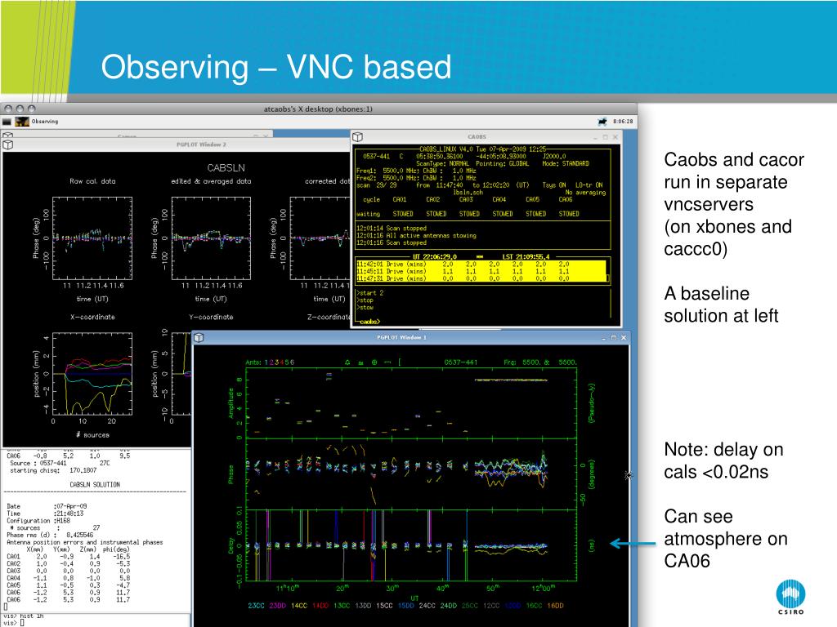Open window menu cube icon of PGPLOT Window 1

[x=199, y=337]
